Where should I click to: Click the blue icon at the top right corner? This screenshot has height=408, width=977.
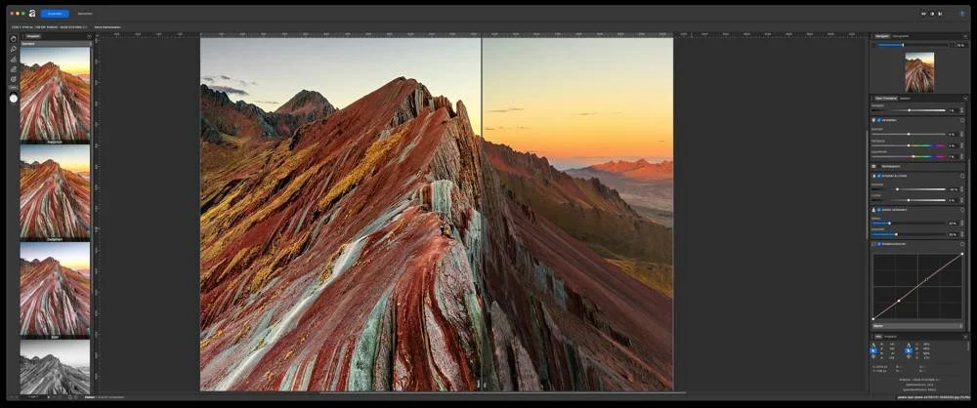tap(962, 13)
